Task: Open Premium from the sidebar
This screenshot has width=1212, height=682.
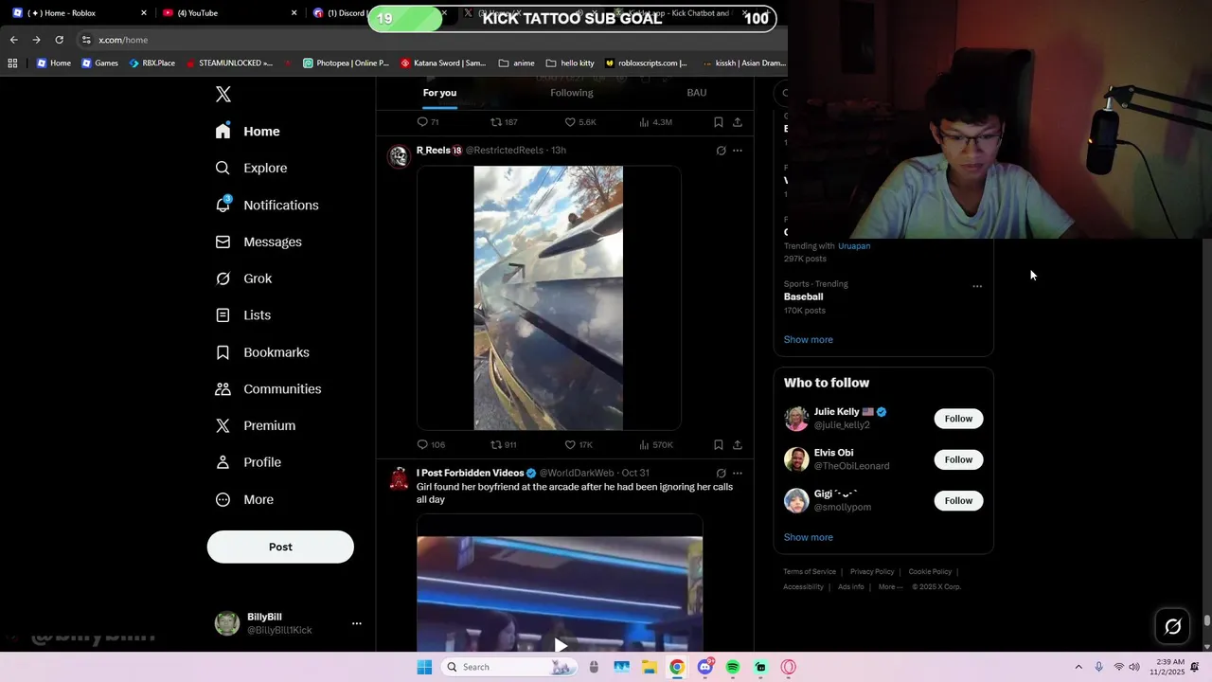Action: [256, 426]
